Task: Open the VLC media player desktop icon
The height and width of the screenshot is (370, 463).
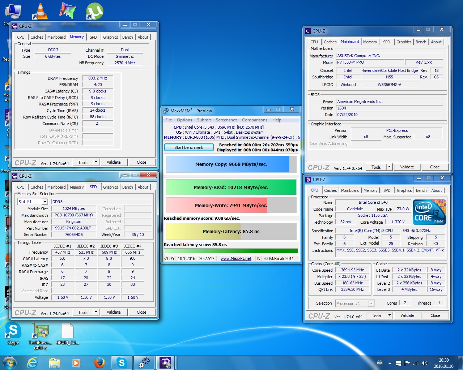Action: click(x=40, y=11)
